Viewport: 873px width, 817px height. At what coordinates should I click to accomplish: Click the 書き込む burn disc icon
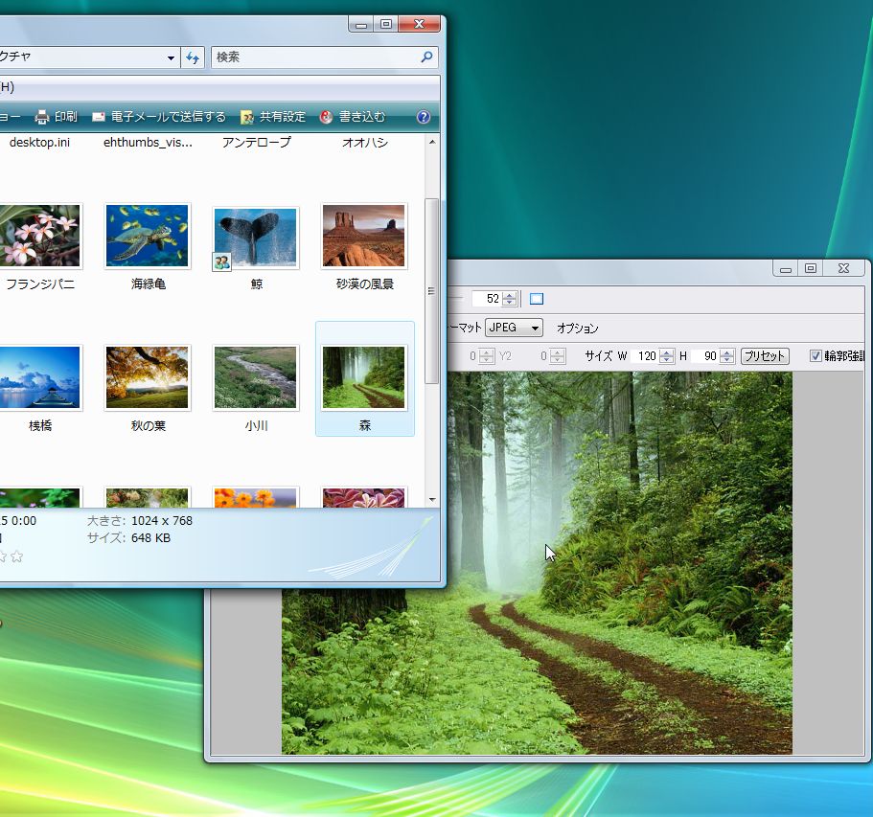(326, 117)
